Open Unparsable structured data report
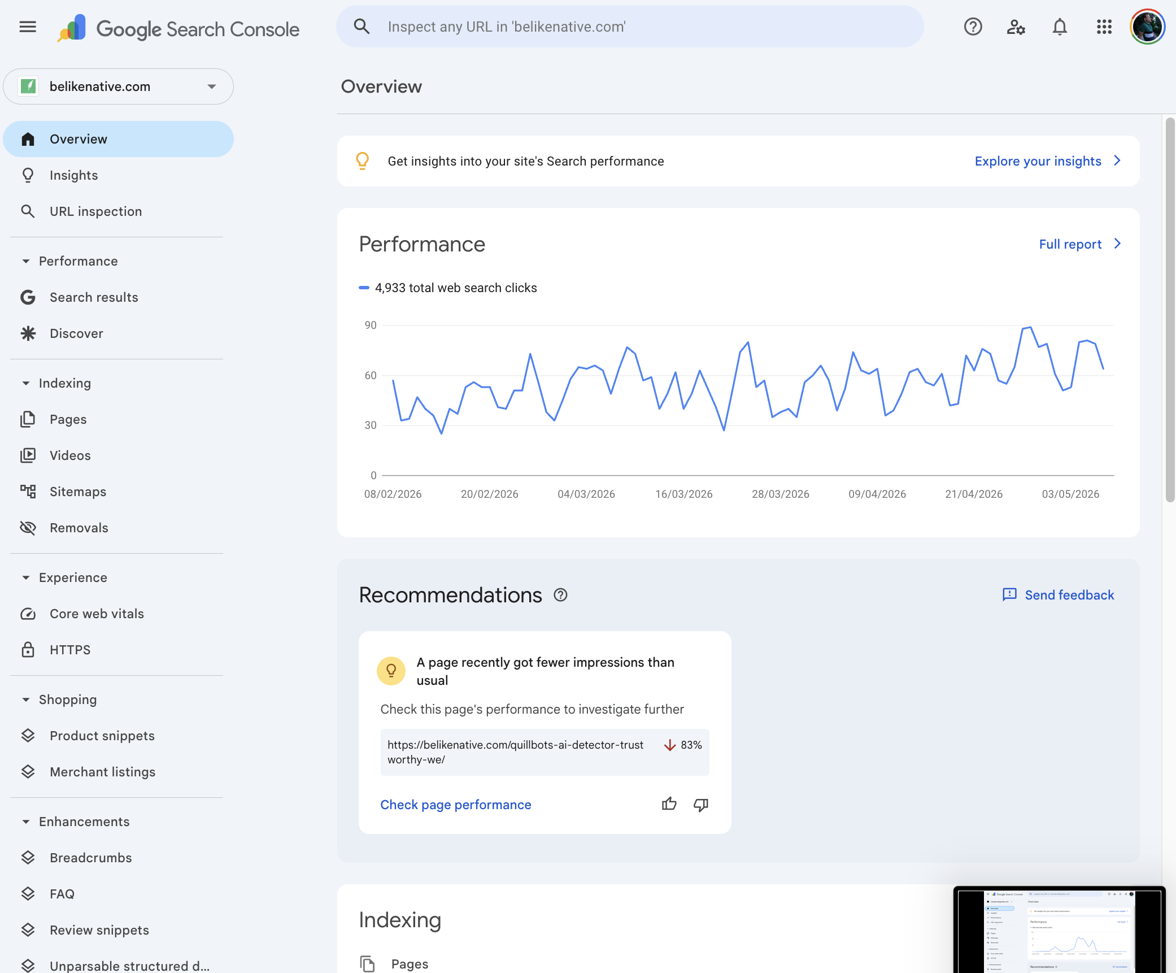 tap(119, 965)
